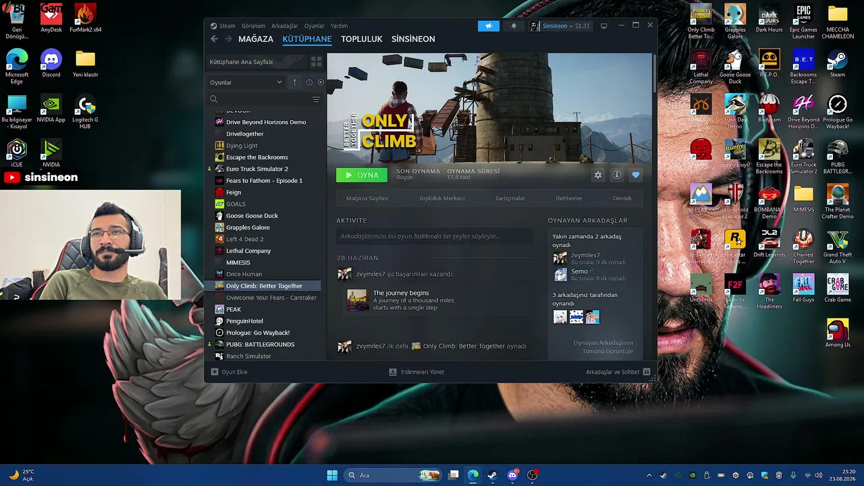
Task: Open the Mağaza Sayfası link
Action: (x=367, y=198)
